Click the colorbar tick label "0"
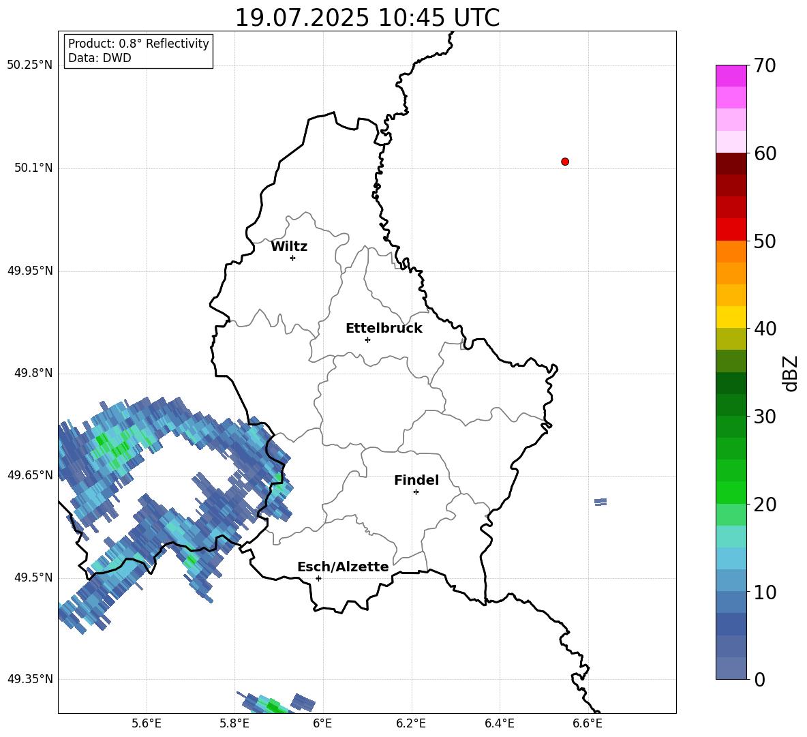 [759, 679]
